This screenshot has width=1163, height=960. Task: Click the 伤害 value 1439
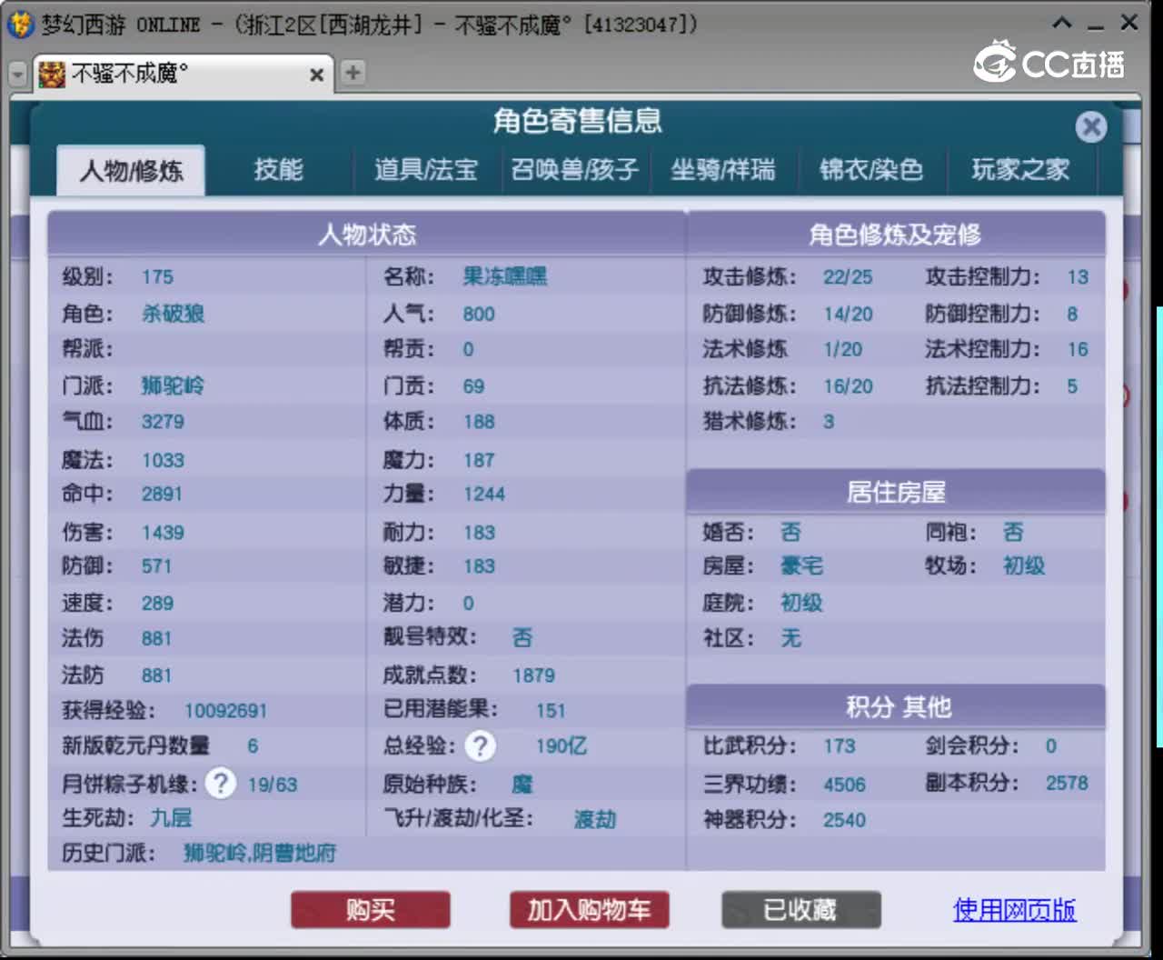pos(163,533)
